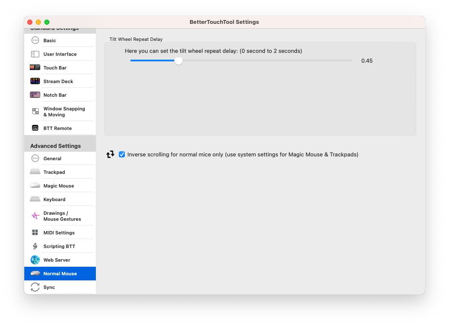
Task: Click the inverse scrolling arrows icon
Action: 110,154
